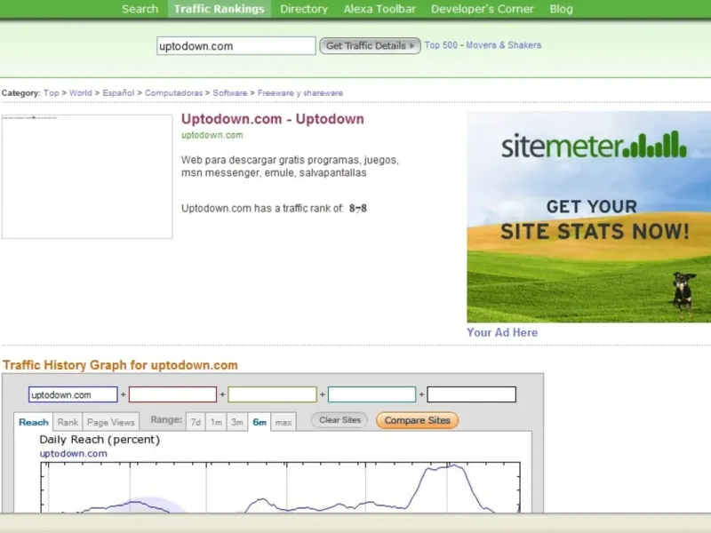711x533 pixels.
Task: Focus the site search field containing uptodown.com
Action: (236, 46)
